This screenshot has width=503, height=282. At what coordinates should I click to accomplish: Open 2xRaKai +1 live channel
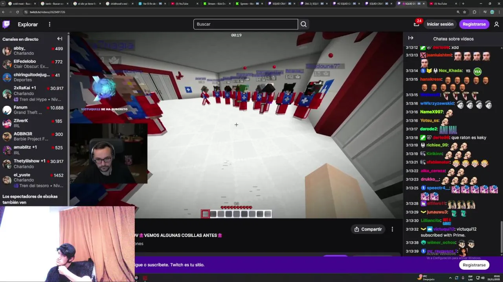click(x=34, y=94)
